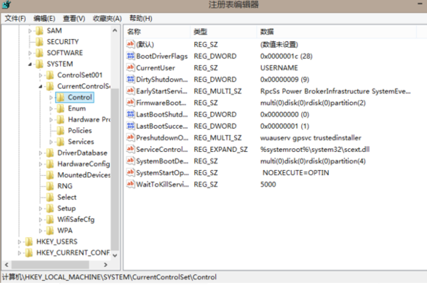Select the PreshutdownO value name
The image size is (427, 285).
click(162, 137)
